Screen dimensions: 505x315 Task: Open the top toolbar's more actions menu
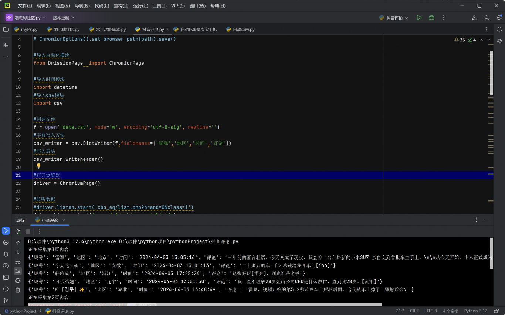coord(444,17)
